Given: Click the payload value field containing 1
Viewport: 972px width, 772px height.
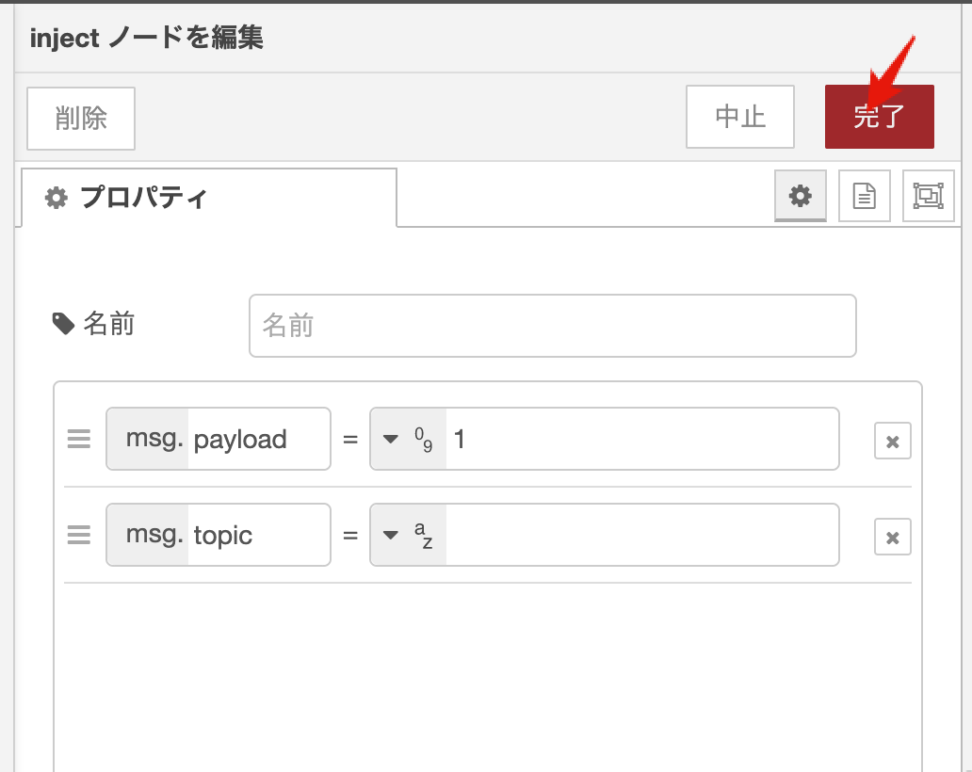Looking at the screenshot, I should (x=641, y=439).
